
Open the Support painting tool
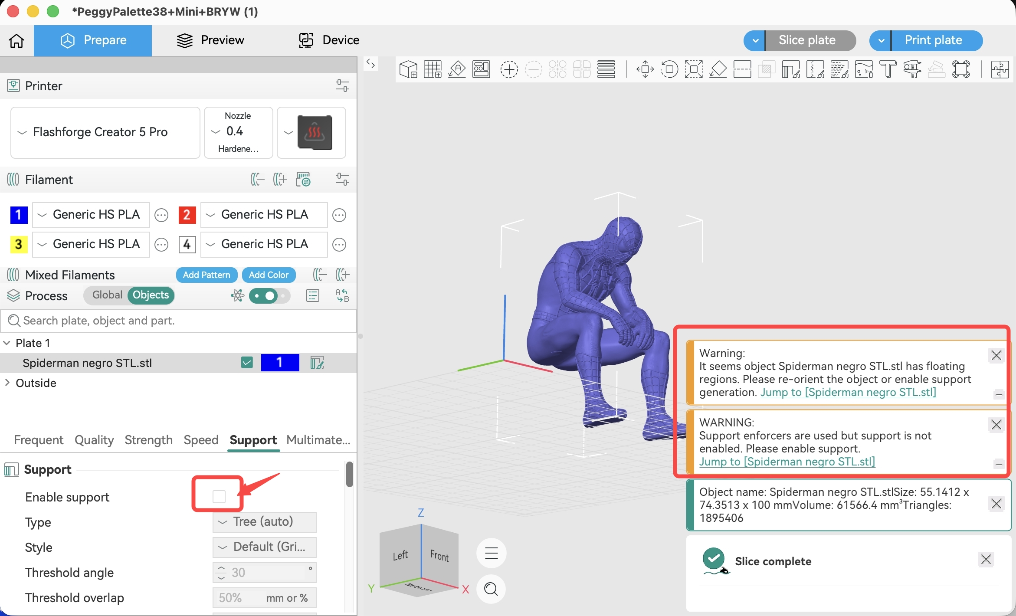[x=791, y=69]
